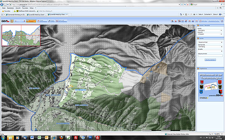Click Zoom auf Gesamtplan button
The width and height of the screenshot is (225, 140).
pyautogui.click(x=61, y=21)
